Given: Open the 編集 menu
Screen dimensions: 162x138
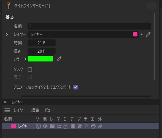Looking at the screenshot, I should point(35,110).
